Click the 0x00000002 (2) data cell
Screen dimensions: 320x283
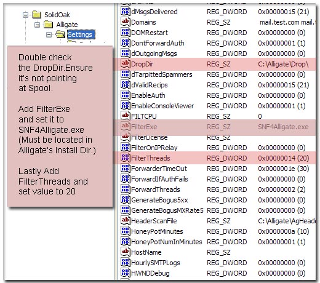pyautogui.click(x=282, y=189)
